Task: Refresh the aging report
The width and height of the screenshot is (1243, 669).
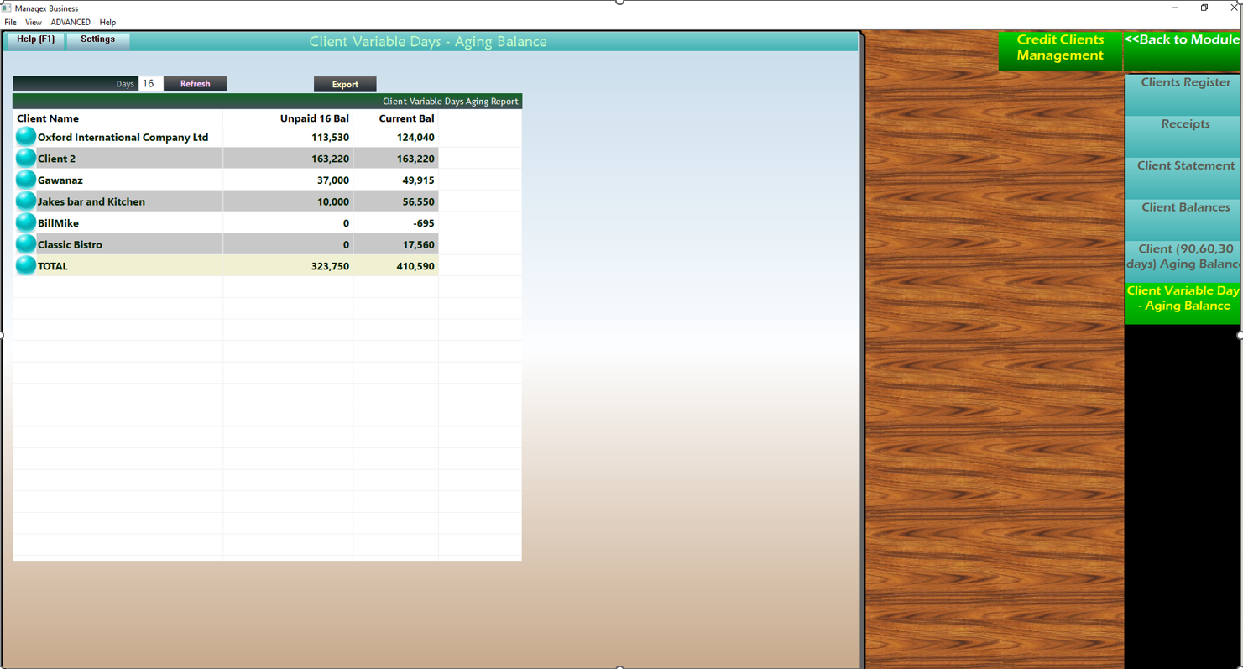Action: pos(195,83)
